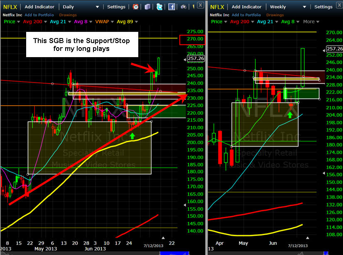This screenshot has width=343, height=255.
Task: Click the 7/12/2013 date marker in Weekly chart
Action: (x=298, y=245)
